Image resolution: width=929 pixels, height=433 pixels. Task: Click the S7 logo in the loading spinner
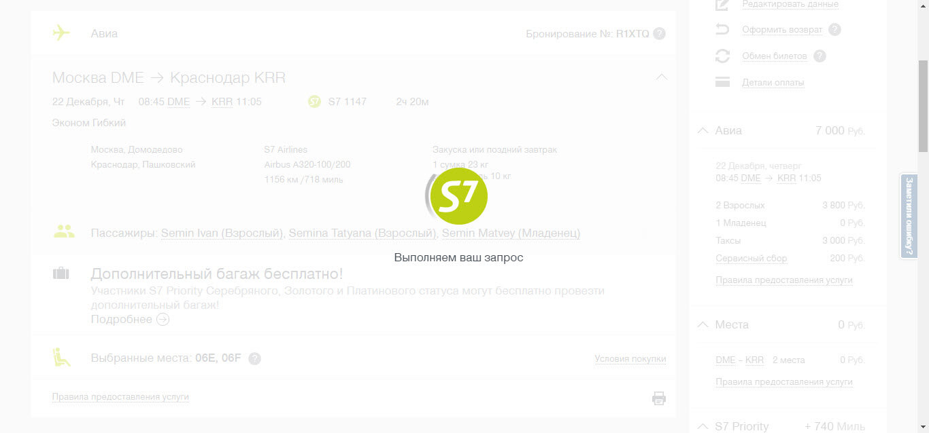pyautogui.click(x=458, y=195)
